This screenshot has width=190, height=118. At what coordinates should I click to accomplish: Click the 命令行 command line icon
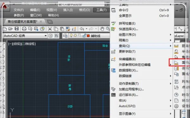113,10
